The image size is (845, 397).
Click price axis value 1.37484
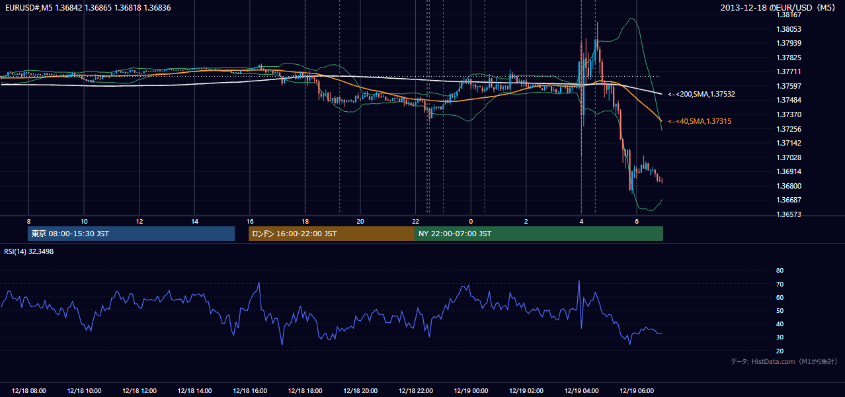click(x=789, y=100)
